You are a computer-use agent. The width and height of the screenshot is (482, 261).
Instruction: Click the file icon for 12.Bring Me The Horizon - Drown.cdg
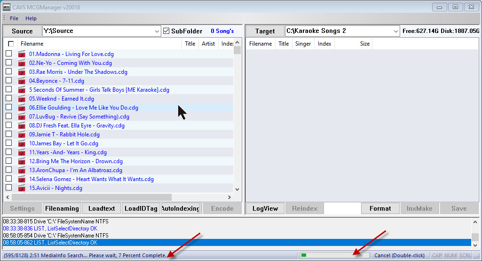pyautogui.click(x=22, y=161)
